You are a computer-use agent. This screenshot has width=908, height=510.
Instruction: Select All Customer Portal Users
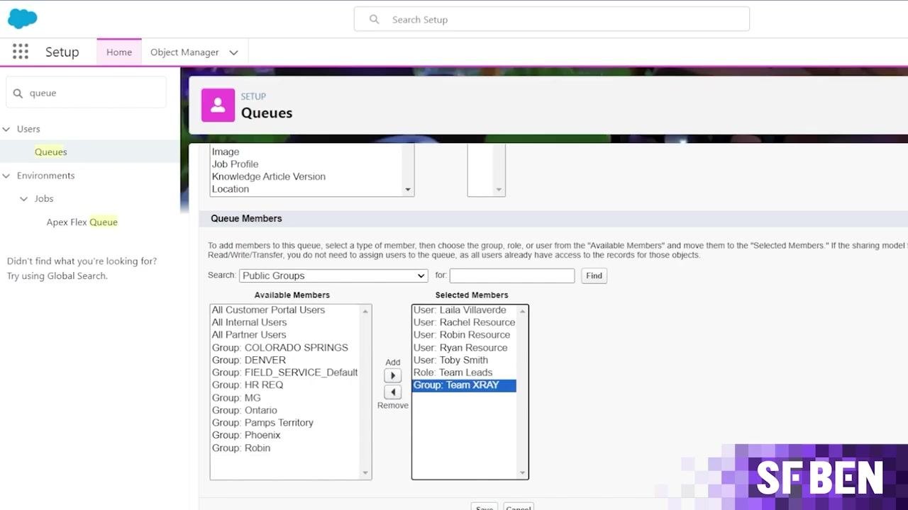[268, 310]
